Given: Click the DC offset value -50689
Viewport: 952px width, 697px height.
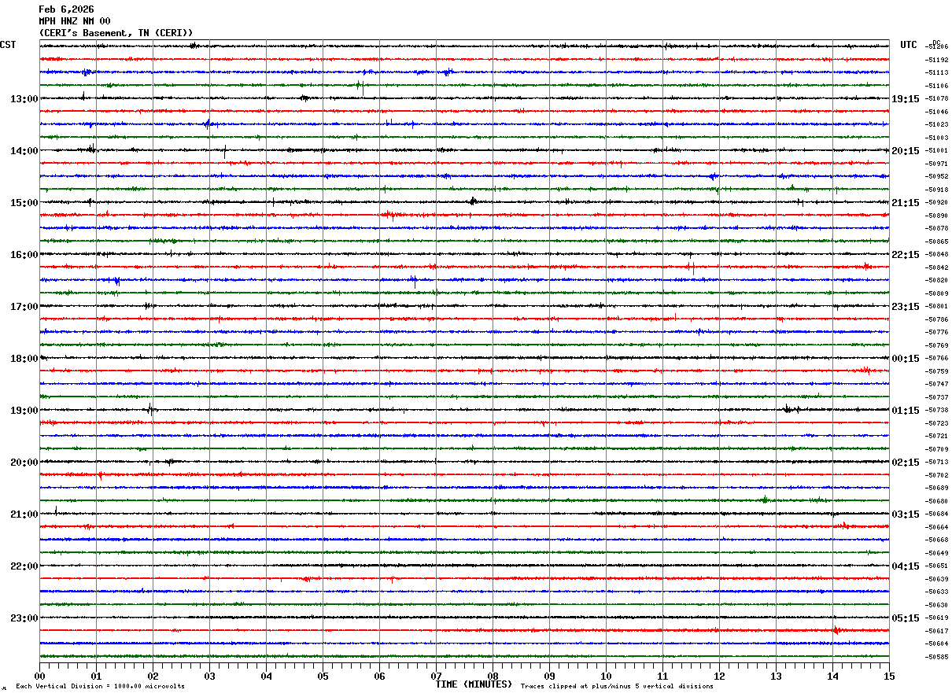Looking at the screenshot, I should [x=937, y=489].
